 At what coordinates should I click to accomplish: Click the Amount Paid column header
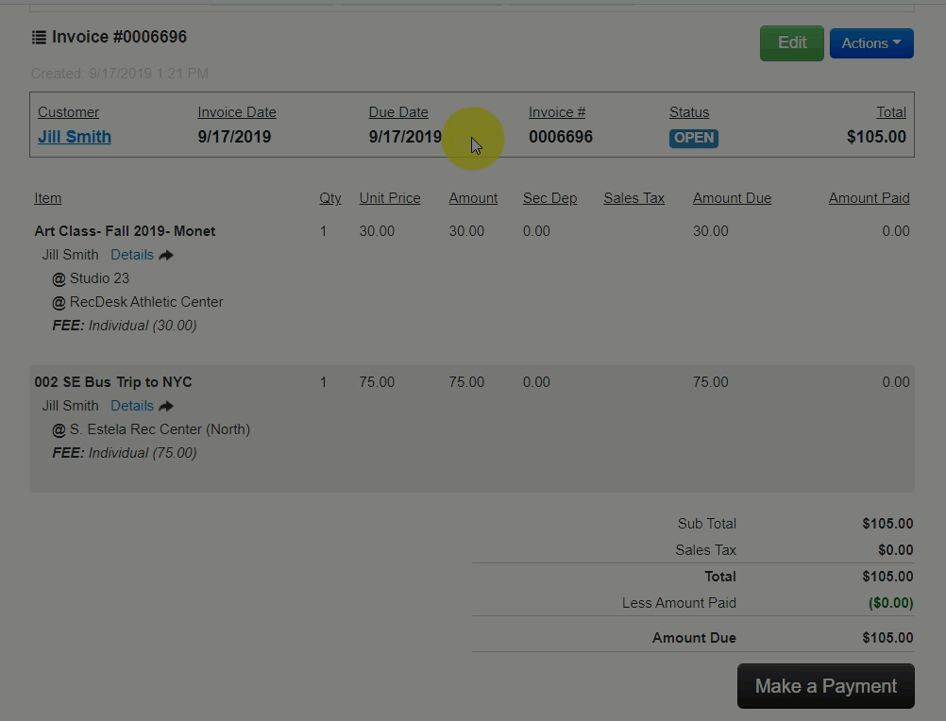(869, 198)
